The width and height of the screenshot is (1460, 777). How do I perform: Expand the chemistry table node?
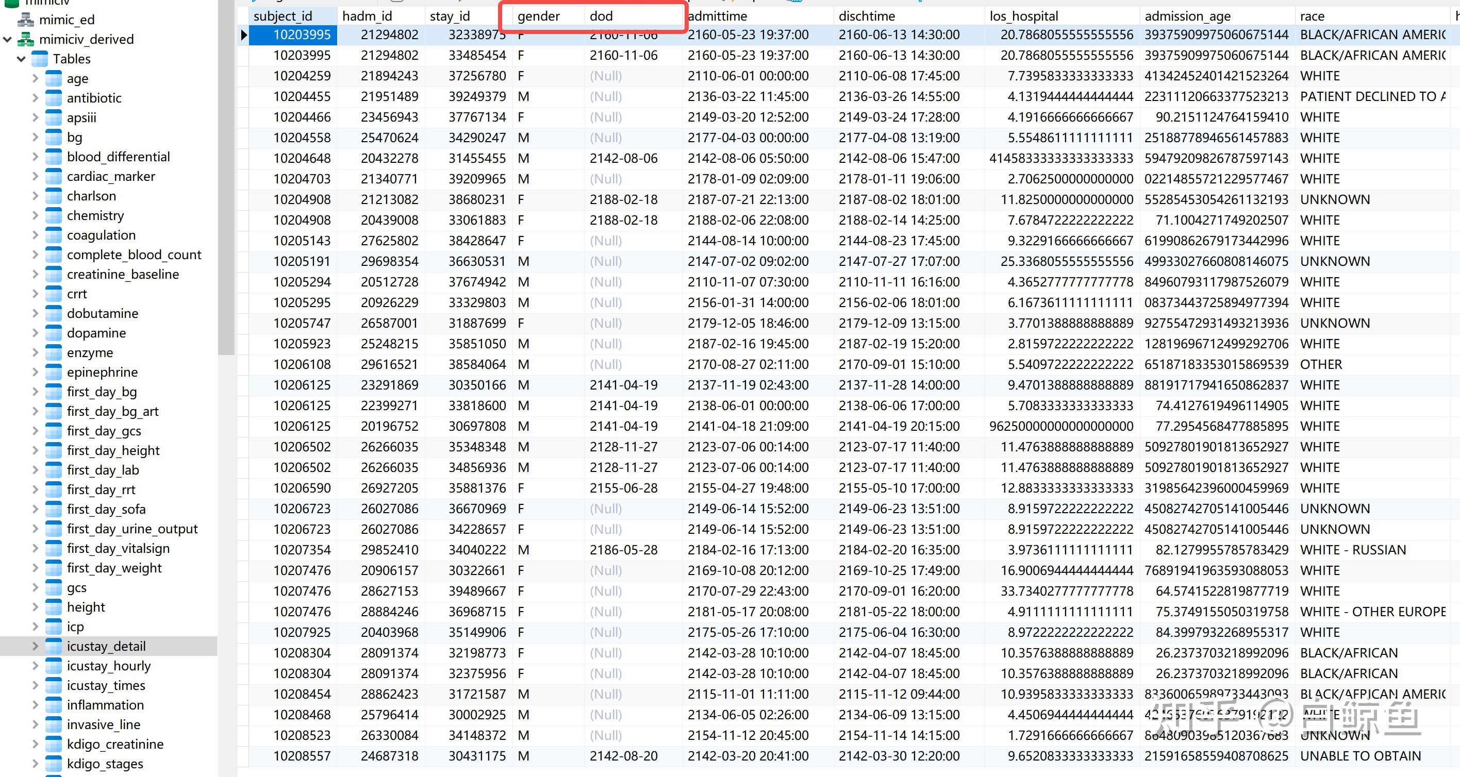click(35, 216)
